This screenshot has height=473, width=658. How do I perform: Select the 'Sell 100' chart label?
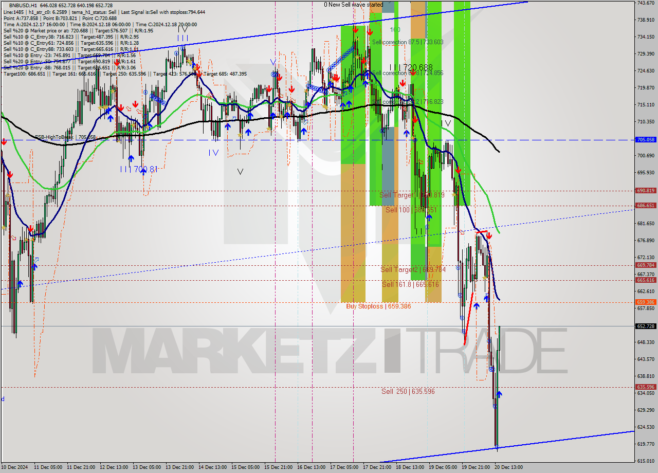pos(411,210)
